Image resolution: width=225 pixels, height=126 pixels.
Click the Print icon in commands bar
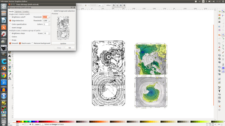click(219, 22)
